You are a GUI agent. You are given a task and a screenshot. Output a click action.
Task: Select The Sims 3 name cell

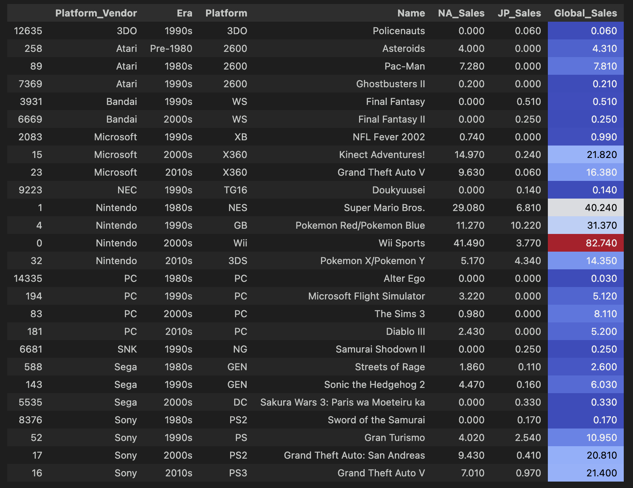point(400,314)
